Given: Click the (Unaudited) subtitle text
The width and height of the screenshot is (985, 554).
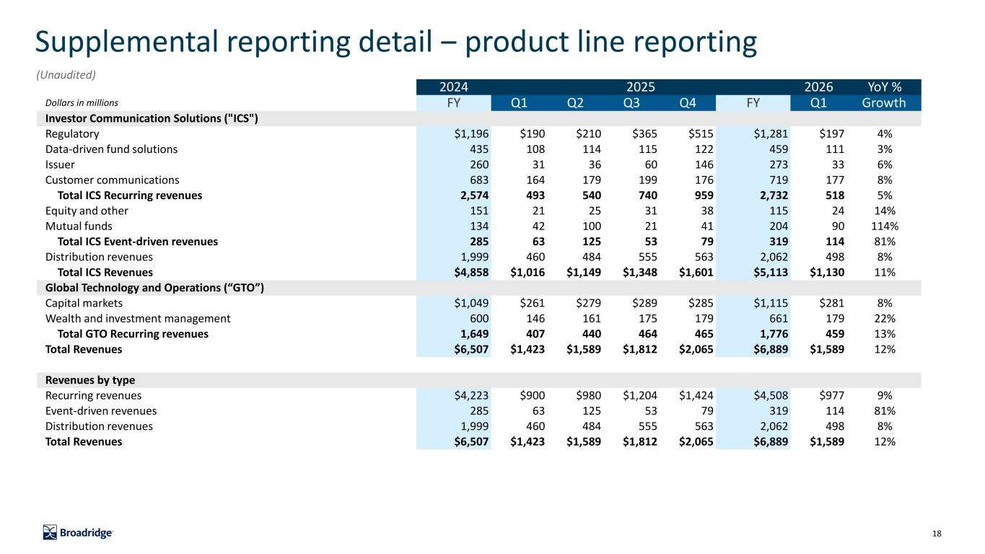Looking at the screenshot, I should [x=66, y=74].
